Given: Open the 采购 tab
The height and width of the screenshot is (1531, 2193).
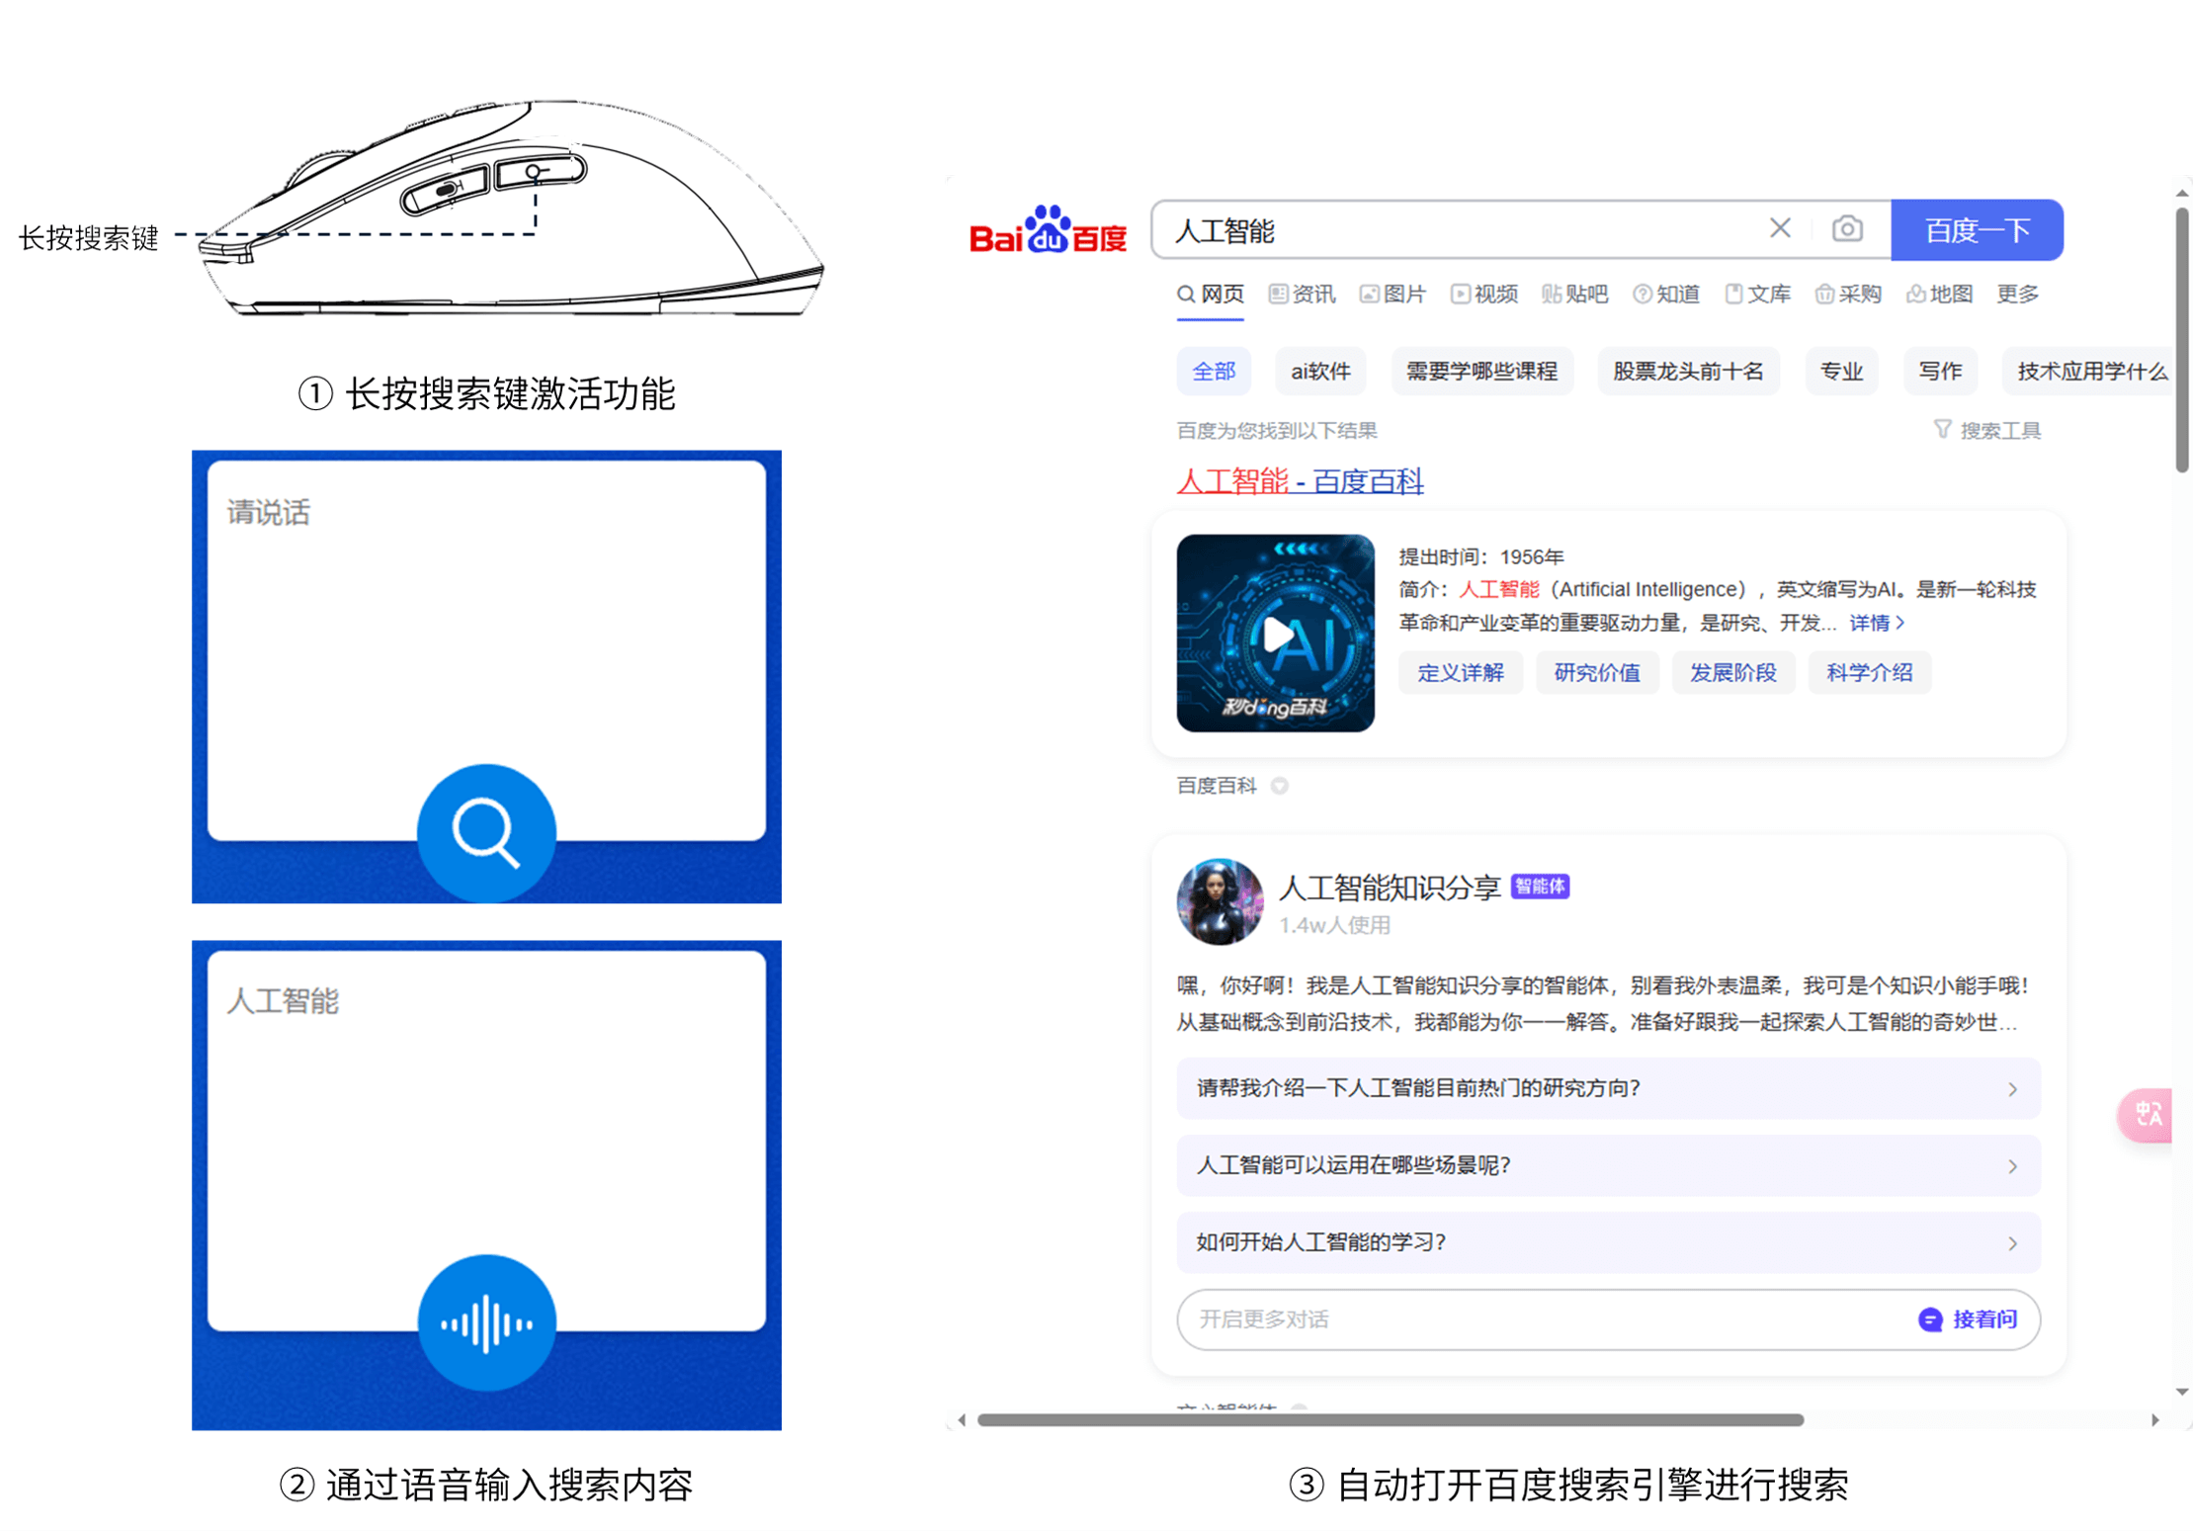Looking at the screenshot, I should pyautogui.click(x=1848, y=294).
